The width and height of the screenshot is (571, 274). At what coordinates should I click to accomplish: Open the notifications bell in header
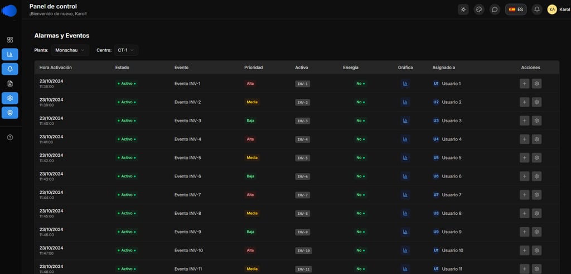click(536, 9)
